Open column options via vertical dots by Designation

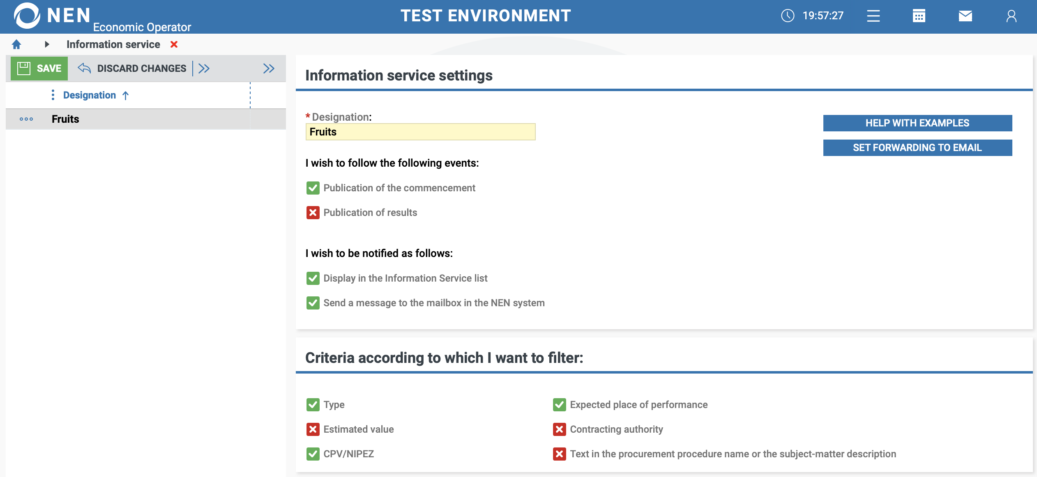pyautogui.click(x=53, y=95)
